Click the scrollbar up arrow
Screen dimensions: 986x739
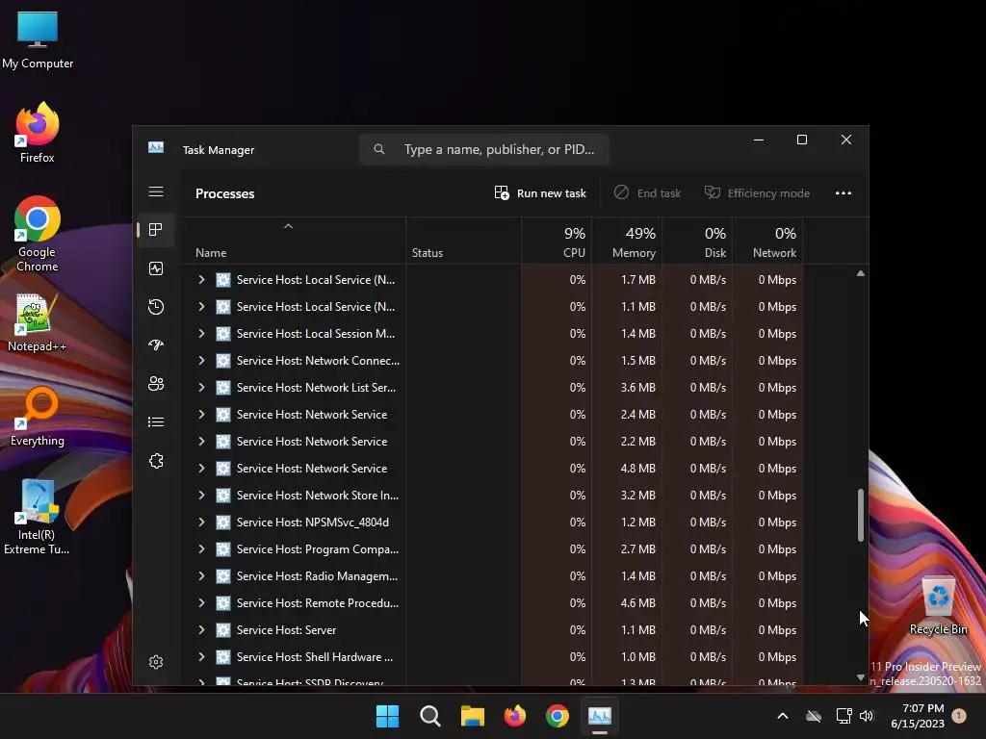[x=861, y=273]
